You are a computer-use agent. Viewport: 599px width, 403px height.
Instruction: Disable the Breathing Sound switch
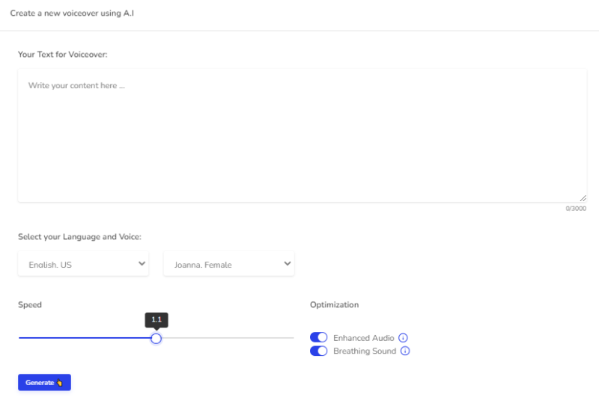tap(319, 351)
